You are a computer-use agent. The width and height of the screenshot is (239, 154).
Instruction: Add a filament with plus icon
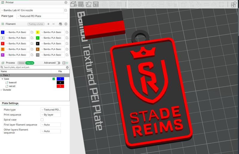(x=48, y=24)
